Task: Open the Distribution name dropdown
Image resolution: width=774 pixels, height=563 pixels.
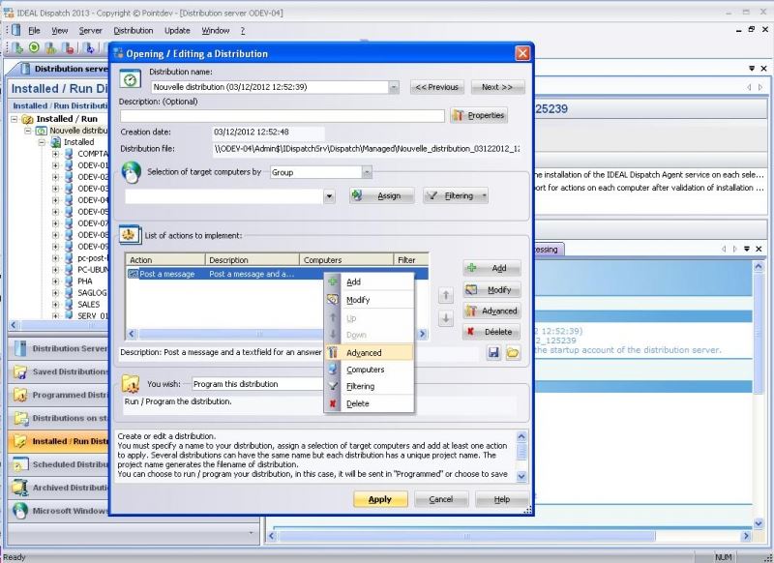Action: [x=394, y=87]
